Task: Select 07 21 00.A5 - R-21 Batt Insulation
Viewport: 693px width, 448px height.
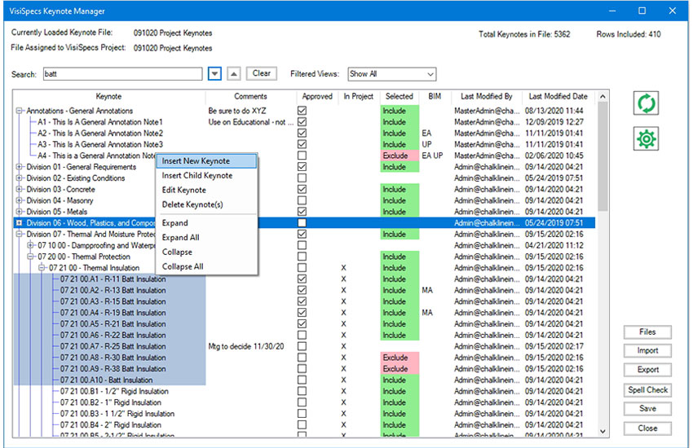Action: tap(113, 324)
